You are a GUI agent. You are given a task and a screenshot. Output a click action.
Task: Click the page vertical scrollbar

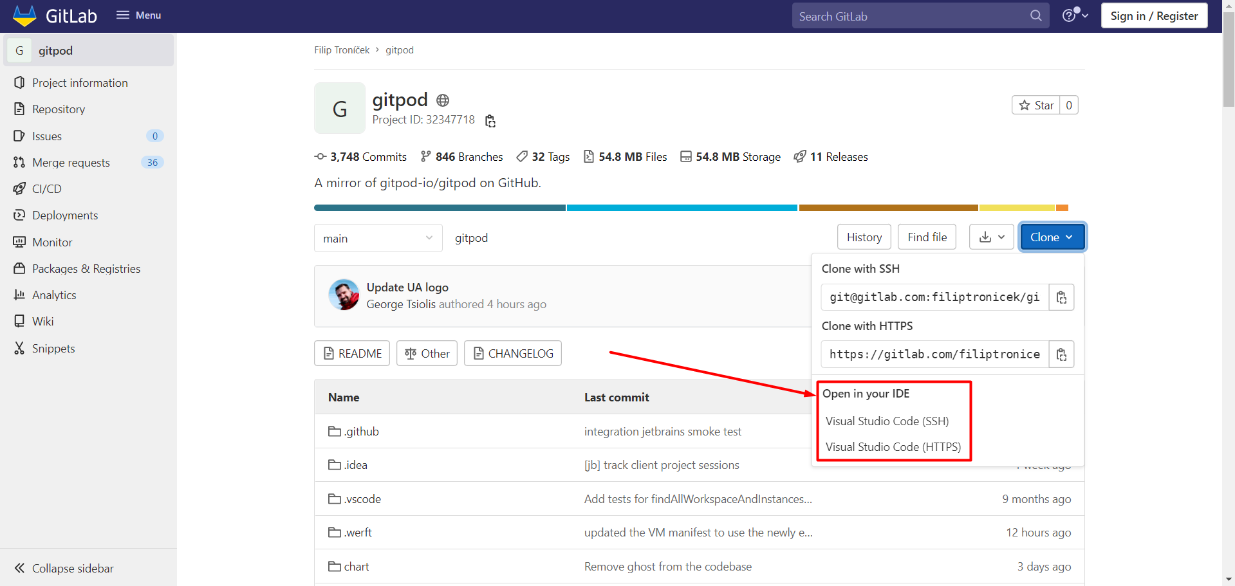pyautogui.click(x=1229, y=60)
